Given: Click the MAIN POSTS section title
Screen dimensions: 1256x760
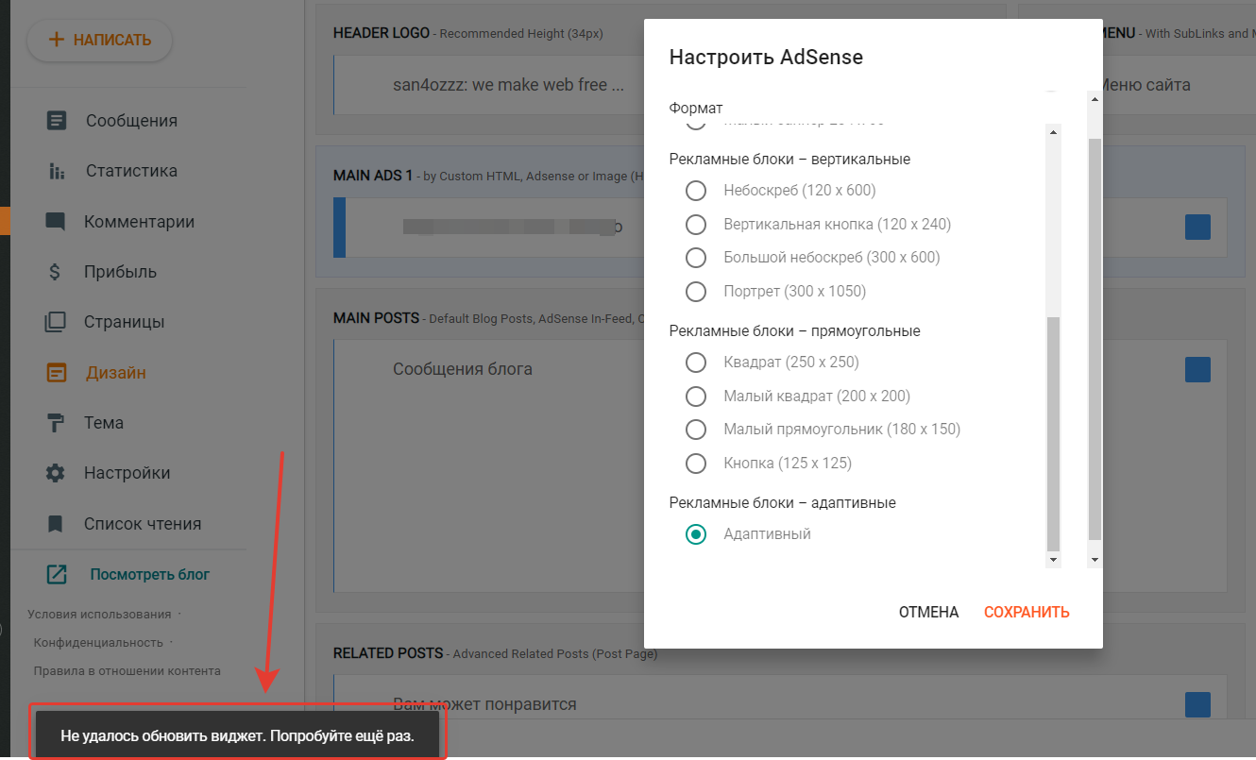Looking at the screenshot, I should [376, 318].
